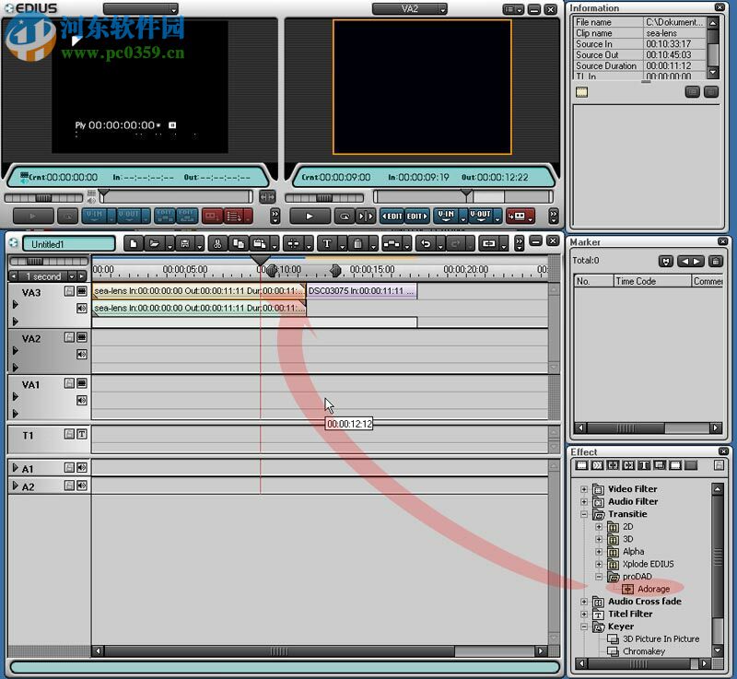Image resolution: width=737 pixels, height=679 pixels.
Task: Click the timeline zoom scale slider
Action: pyautogui.click(x=49, y=262)
